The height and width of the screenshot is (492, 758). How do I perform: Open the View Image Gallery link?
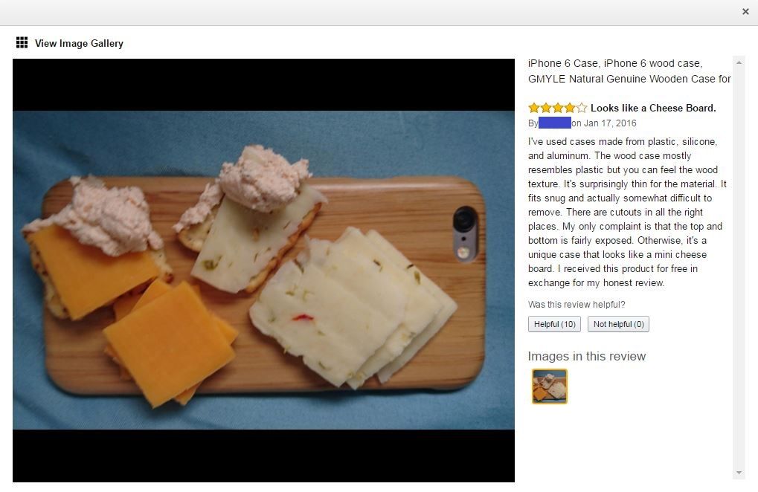(x=79, y=43)
